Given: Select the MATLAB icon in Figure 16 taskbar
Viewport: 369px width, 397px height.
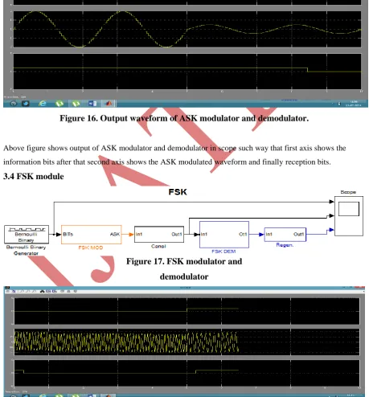Looking at the screenshot, I should pyautogui.click(x=109, y=104).
